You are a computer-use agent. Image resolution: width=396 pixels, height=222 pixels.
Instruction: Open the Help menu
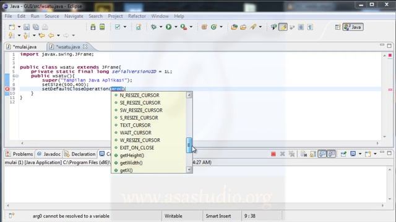pos(179,16)
